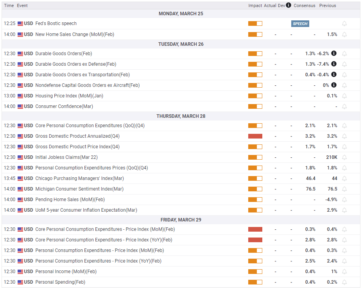This screenshot has height=288, width=362.
Task: Toggle alert bell for Gross Domestic Product Annualized
Action: coord(344,136)
